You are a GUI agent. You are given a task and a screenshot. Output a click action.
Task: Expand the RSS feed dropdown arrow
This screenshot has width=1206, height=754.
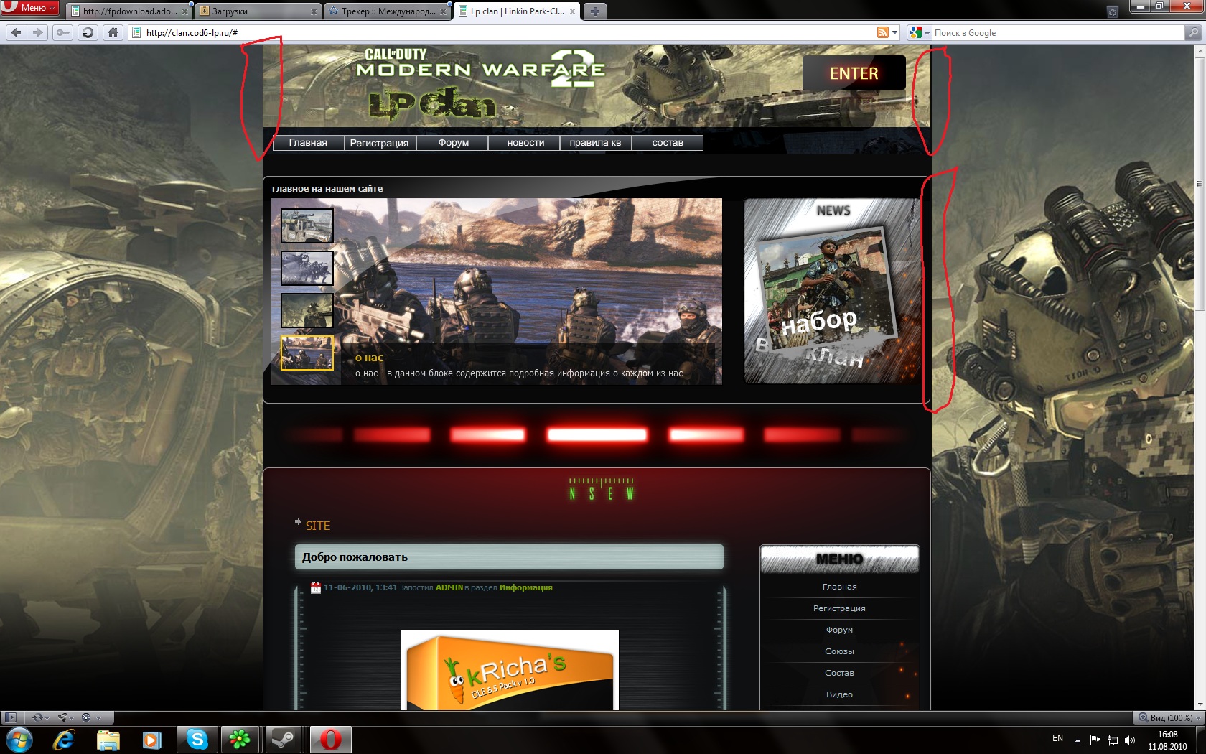pyautogui.click(x=895, y=33)
